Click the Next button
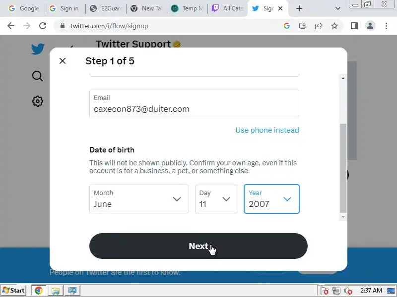Screen dimensions: 397x297 click(198, 246)
